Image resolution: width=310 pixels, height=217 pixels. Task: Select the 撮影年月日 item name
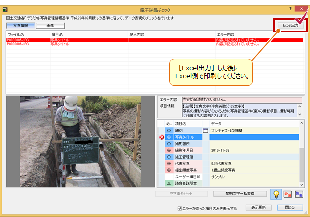point(188,150)
